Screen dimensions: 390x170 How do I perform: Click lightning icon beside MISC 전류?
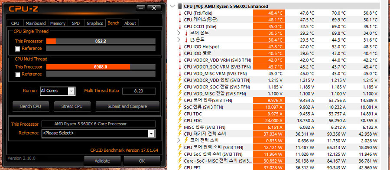click(x=180, y=127)
